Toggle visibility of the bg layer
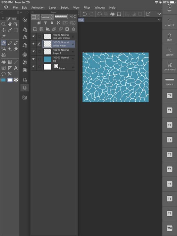Viewport: 177px width, 236px height. pos(34,59)
